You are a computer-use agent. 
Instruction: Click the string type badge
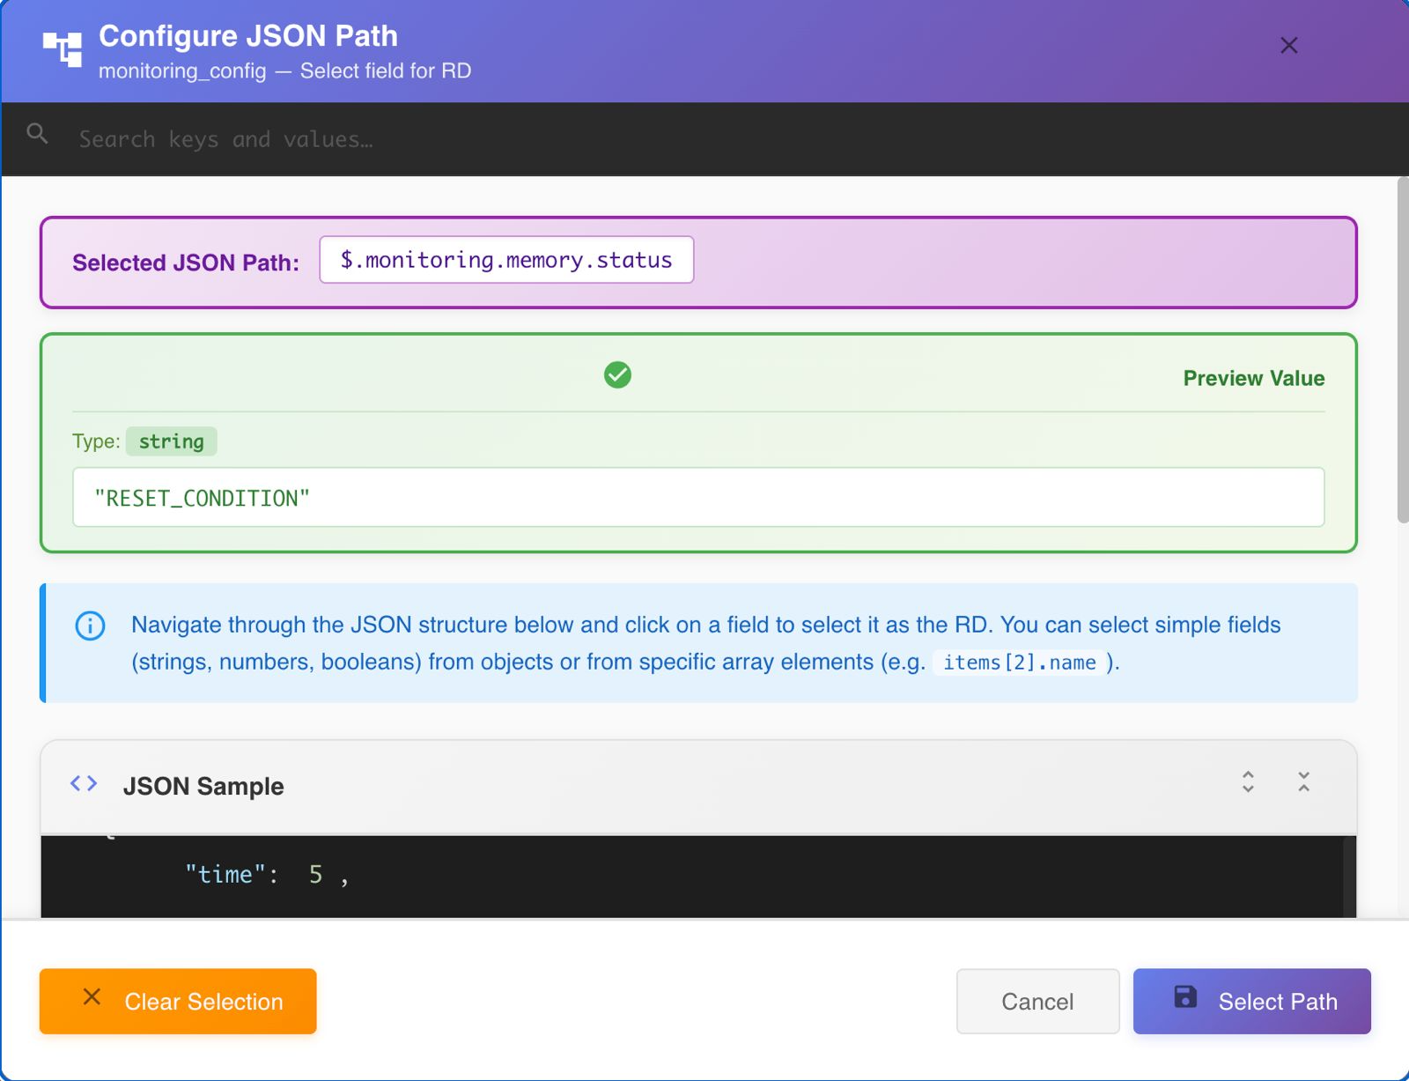(172, 441)
